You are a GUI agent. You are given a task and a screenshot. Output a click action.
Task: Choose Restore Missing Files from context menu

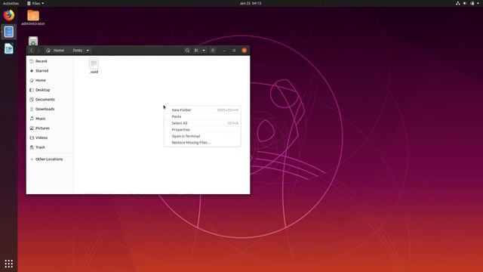click(x=202, y=143)
